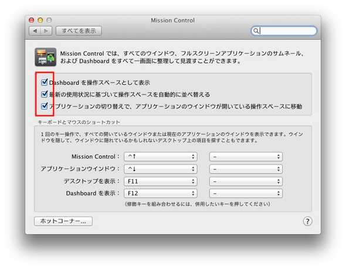Open アプリケーションウインドウ keyboard shortcut dropdown
This screenshot has width=346, height=269.
pyautogui.click(x=161, y=169)
